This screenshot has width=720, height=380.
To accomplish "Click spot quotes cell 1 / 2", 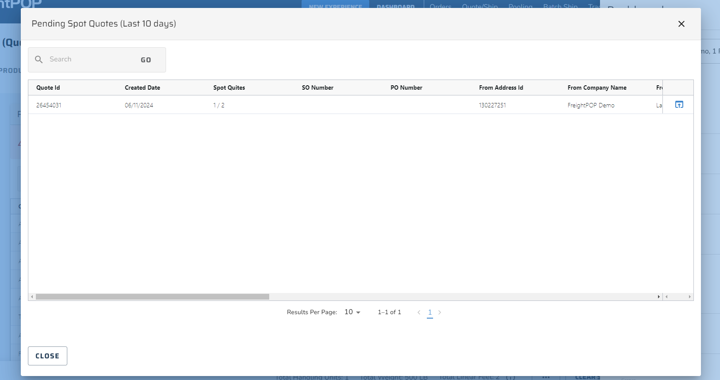I will point(219,105).
